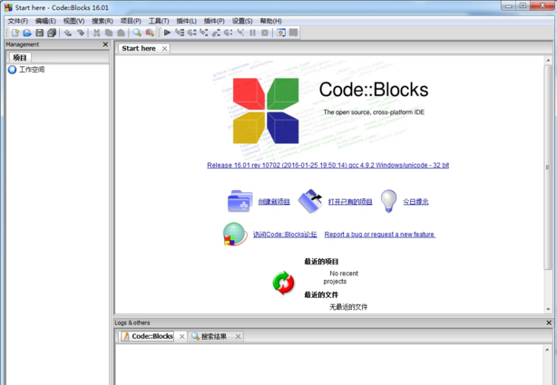Click the Run to cursor debugger icon
Image resolution: width=557 pixels, height=385 pixels.
pos(180,33)
